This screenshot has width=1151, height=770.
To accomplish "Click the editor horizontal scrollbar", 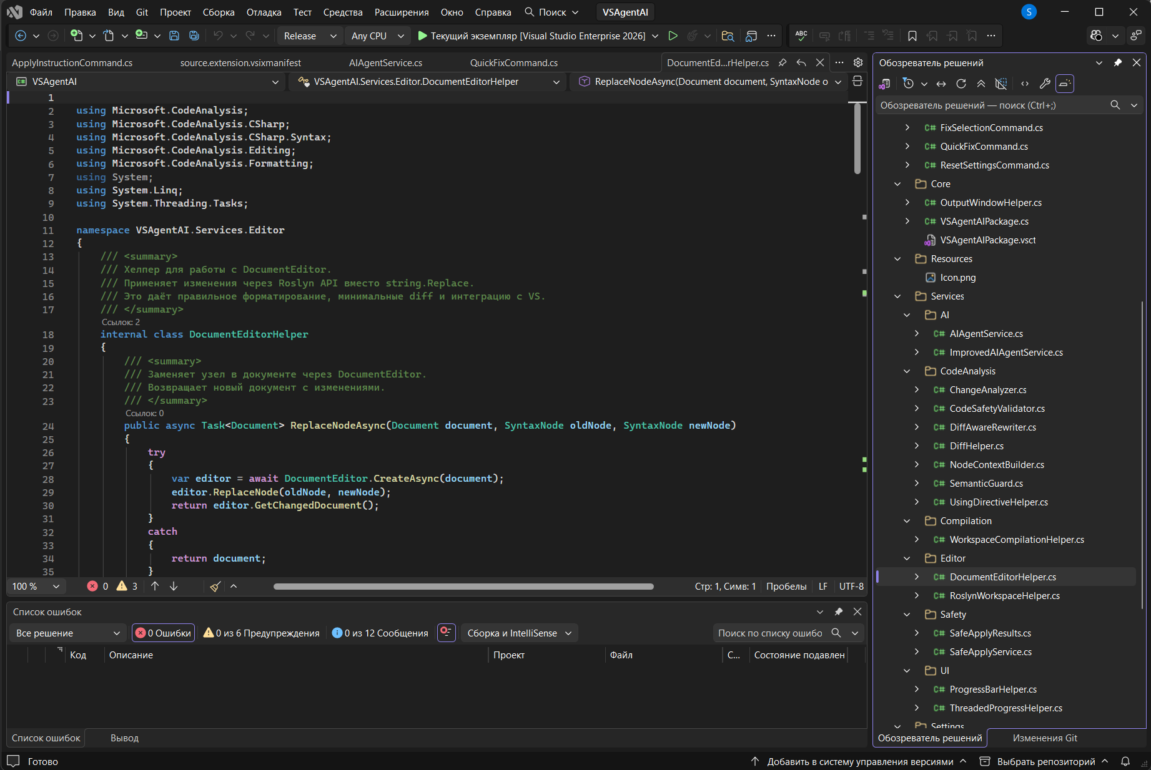I will click(463, 587).
